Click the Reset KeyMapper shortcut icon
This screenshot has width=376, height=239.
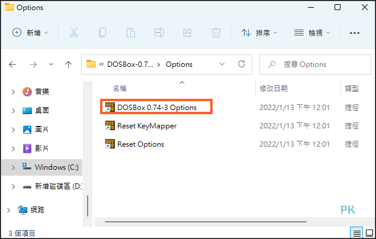pos(110,125)
